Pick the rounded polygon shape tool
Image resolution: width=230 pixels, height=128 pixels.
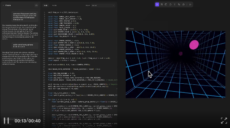click(x=170, y=5)
